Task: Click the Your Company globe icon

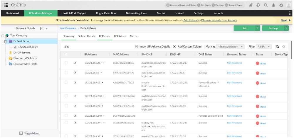Action: pyautogui.click(x=7, y=35)
